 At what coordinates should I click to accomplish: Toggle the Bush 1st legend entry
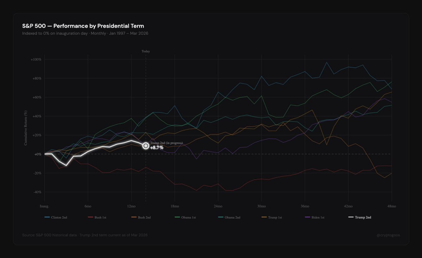pyautogui.click(x=97, y=217)
